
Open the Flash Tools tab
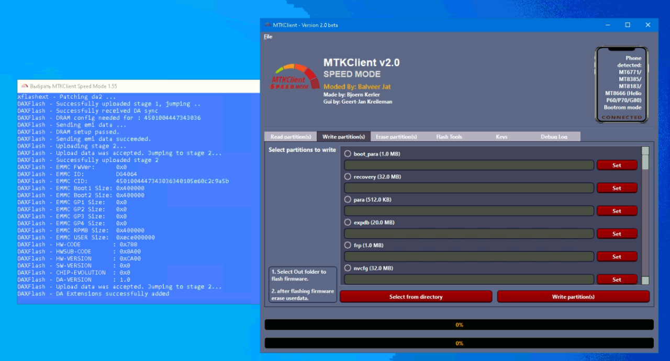[x=449, y=137]
